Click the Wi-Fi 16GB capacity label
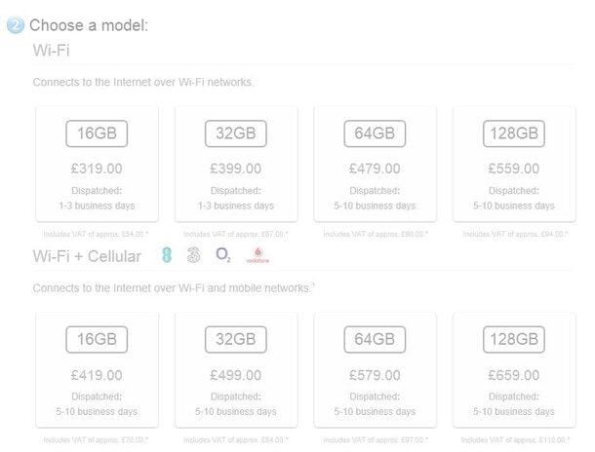Viewport: 595px width, 452px height. point(97,133)
